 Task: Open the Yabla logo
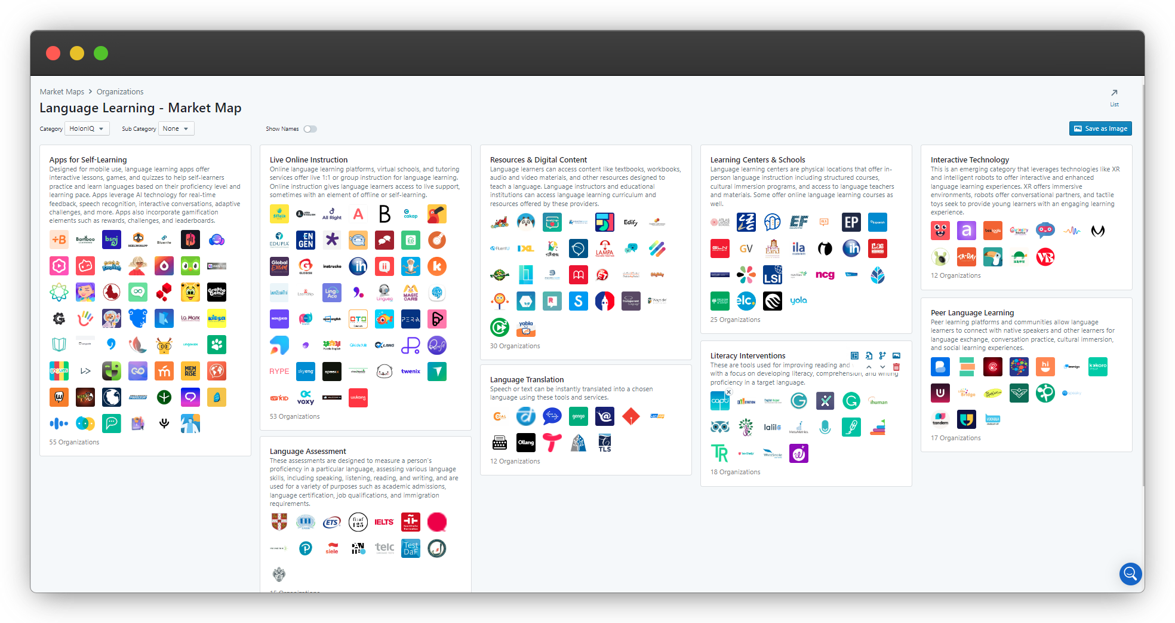coord(525,327)
